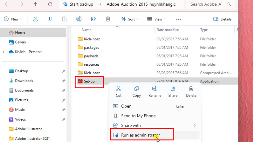
Task: Select Home in navigation pane
Action: coord(33,33)
